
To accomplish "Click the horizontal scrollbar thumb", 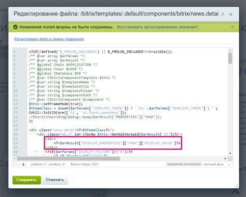I will (x=69, y=159).
